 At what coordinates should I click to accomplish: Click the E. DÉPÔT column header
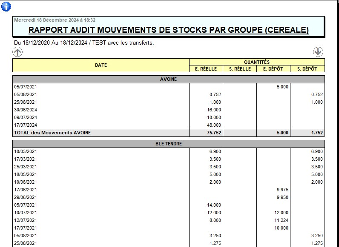(x=273, y=69)
